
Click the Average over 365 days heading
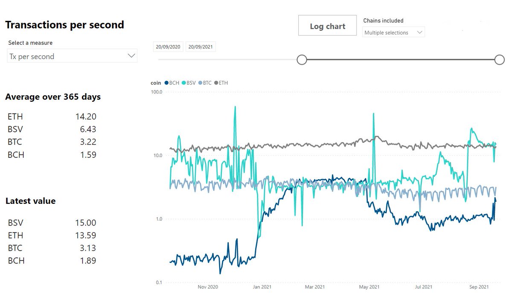click(x=53, y=97)
